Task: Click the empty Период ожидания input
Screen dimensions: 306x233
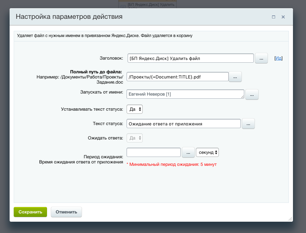Action: [x=153, y=152]
